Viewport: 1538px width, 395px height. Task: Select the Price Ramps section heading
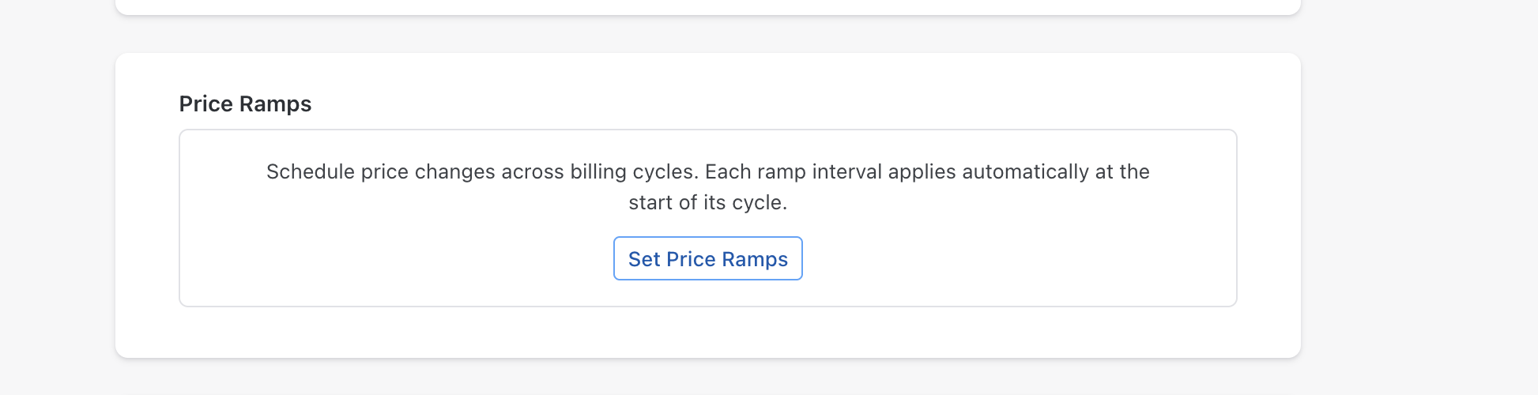(x=245, y=103)
